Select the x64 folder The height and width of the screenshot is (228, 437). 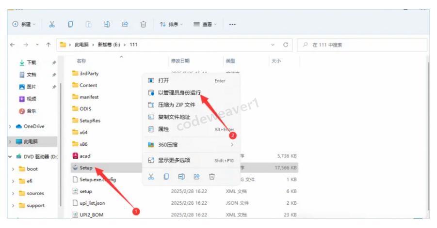click(80, 132)
